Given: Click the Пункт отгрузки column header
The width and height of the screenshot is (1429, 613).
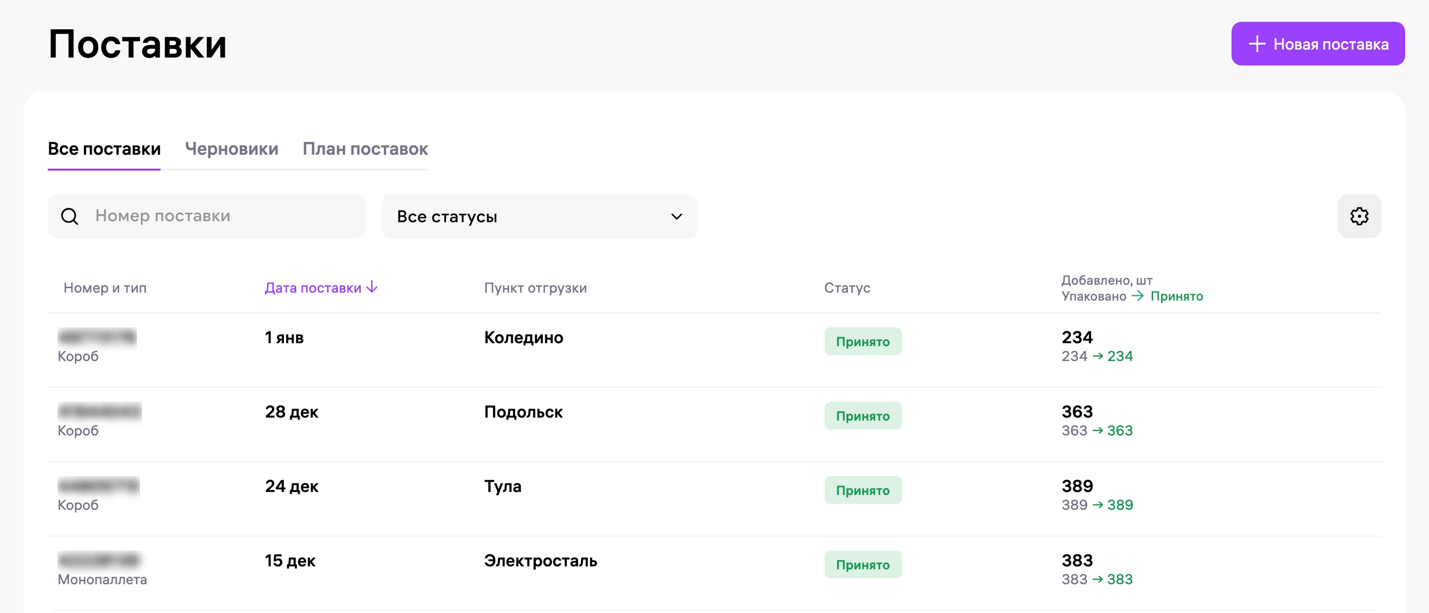Looking at the screenshot, I should 535,288.
